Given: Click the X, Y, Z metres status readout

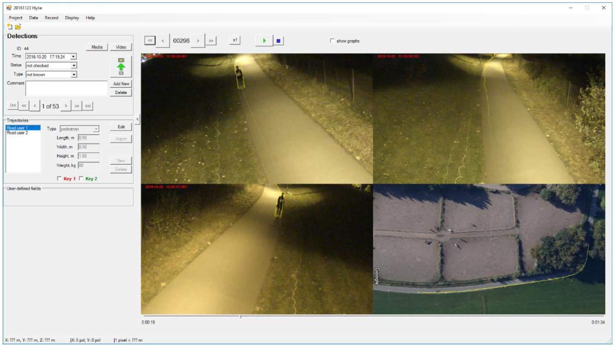Looking at the screenshot, I should (30, 340).
